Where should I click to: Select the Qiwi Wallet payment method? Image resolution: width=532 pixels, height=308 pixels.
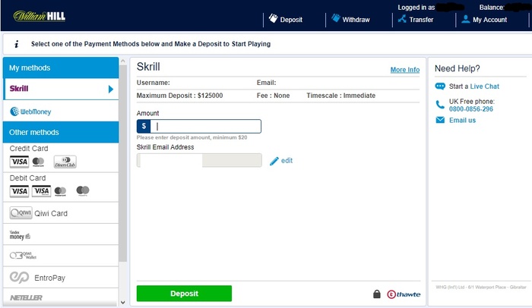[x=24, y=256]
